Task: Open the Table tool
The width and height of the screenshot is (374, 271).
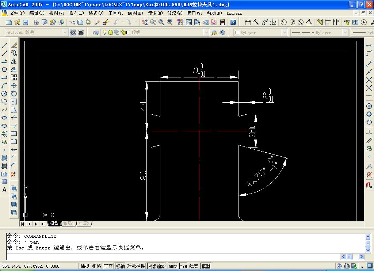Action: tap(4, 182)
